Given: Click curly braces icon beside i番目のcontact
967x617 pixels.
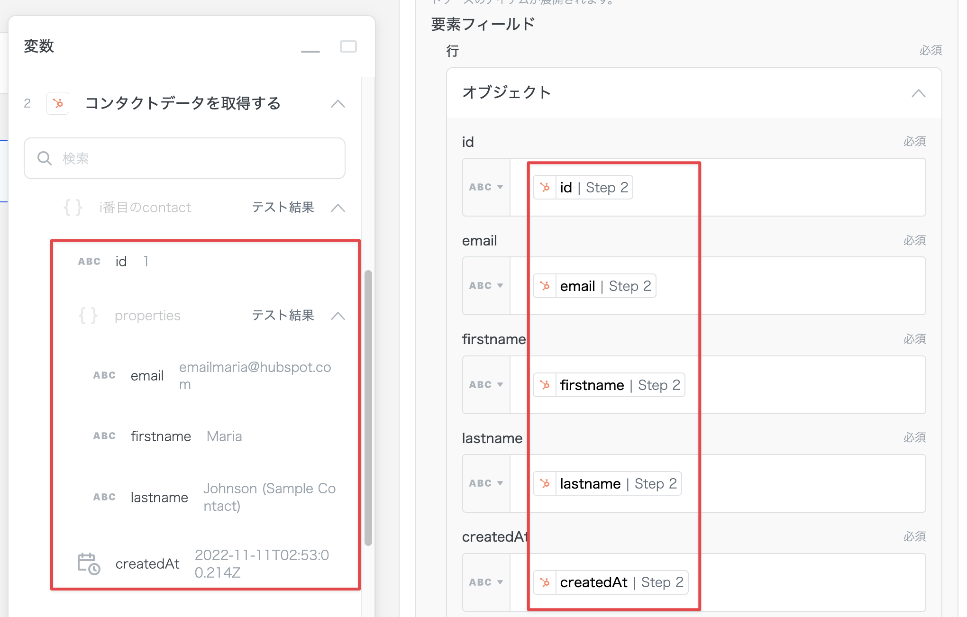Looking at the screenshot, I should click(x=73, y=208).
